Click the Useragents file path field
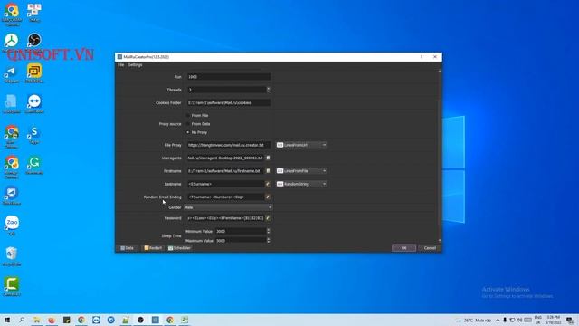 click(x=225, y=158)
